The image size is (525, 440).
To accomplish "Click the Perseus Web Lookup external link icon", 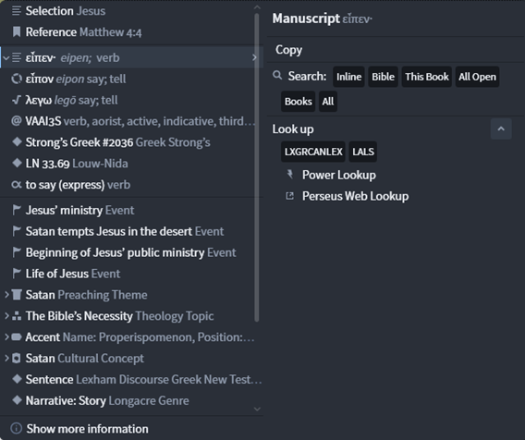I will (290, 196).
